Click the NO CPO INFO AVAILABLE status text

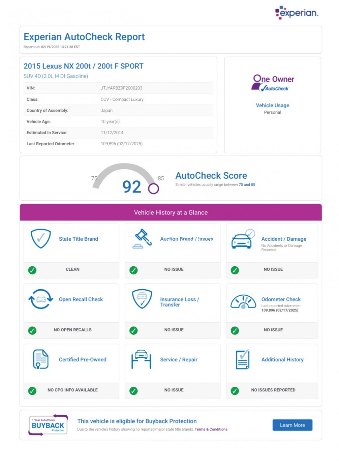[72, 390]
